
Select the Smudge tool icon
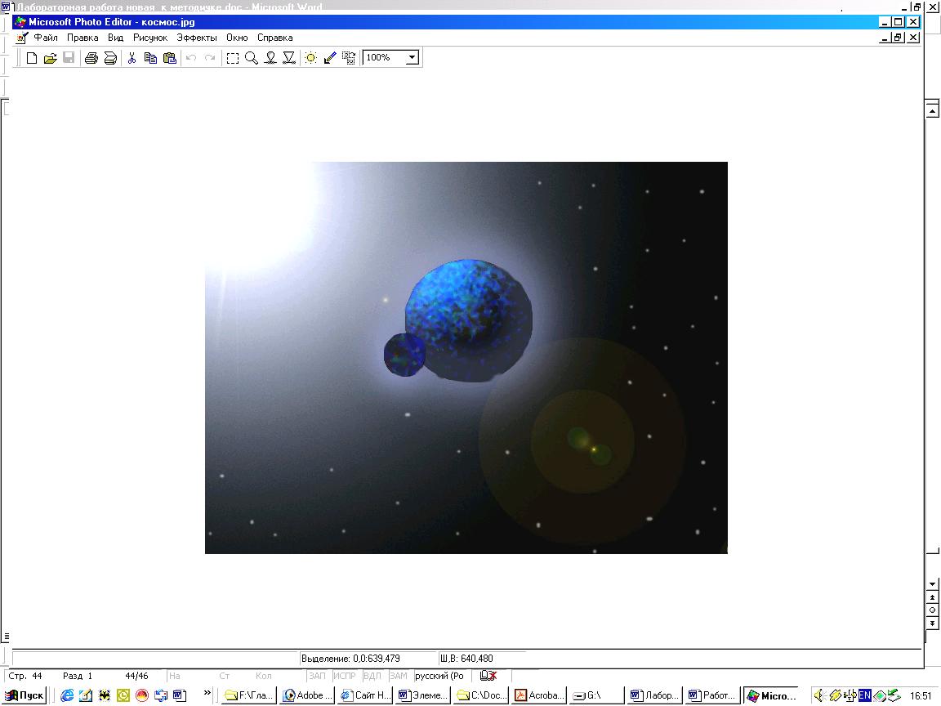[x=270, y=58]
